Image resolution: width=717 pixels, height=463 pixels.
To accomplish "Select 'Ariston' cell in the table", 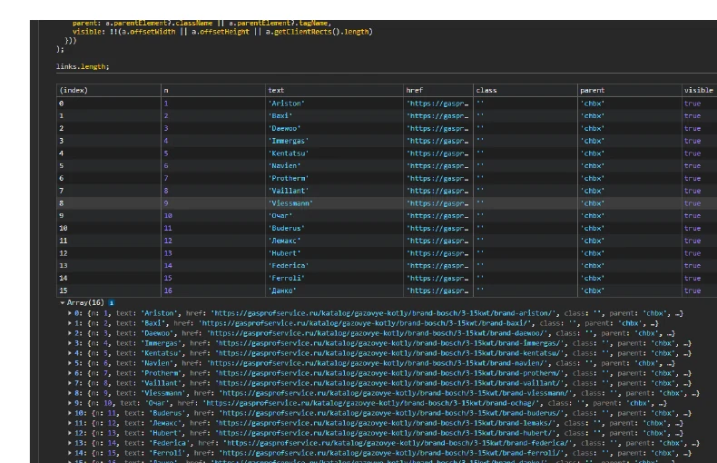I will pos(334,103).
